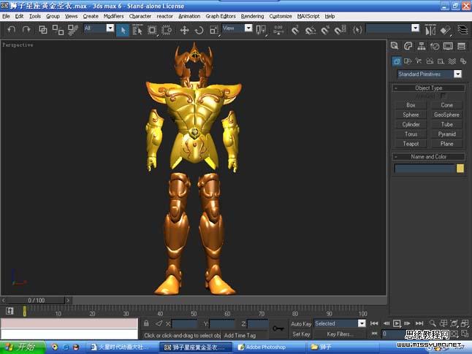Toggle Window/Crossing selection mode
The width and height of the screenshot is (472, 354).
pyautogui.click(x=167, y=30)
